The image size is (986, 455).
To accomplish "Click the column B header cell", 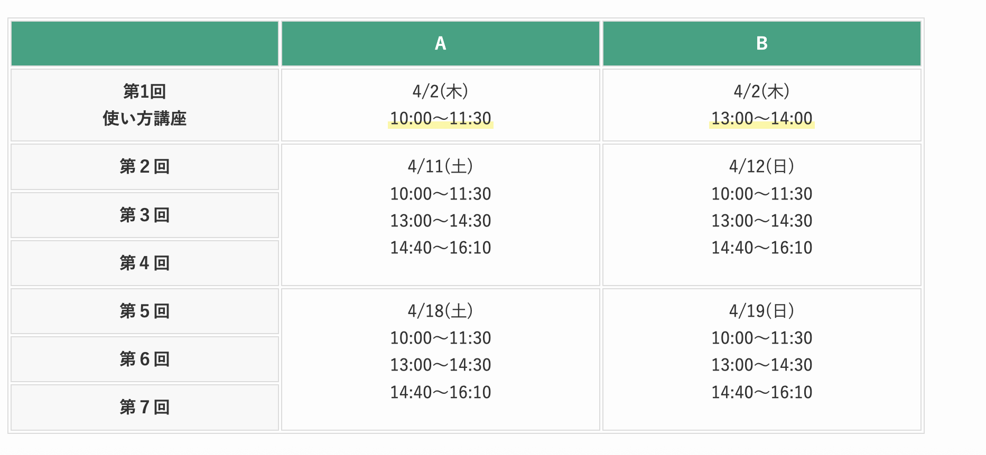I will click(761, 43).
